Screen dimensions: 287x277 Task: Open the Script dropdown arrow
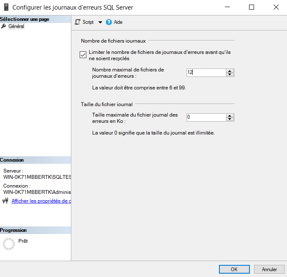point(100,23)
